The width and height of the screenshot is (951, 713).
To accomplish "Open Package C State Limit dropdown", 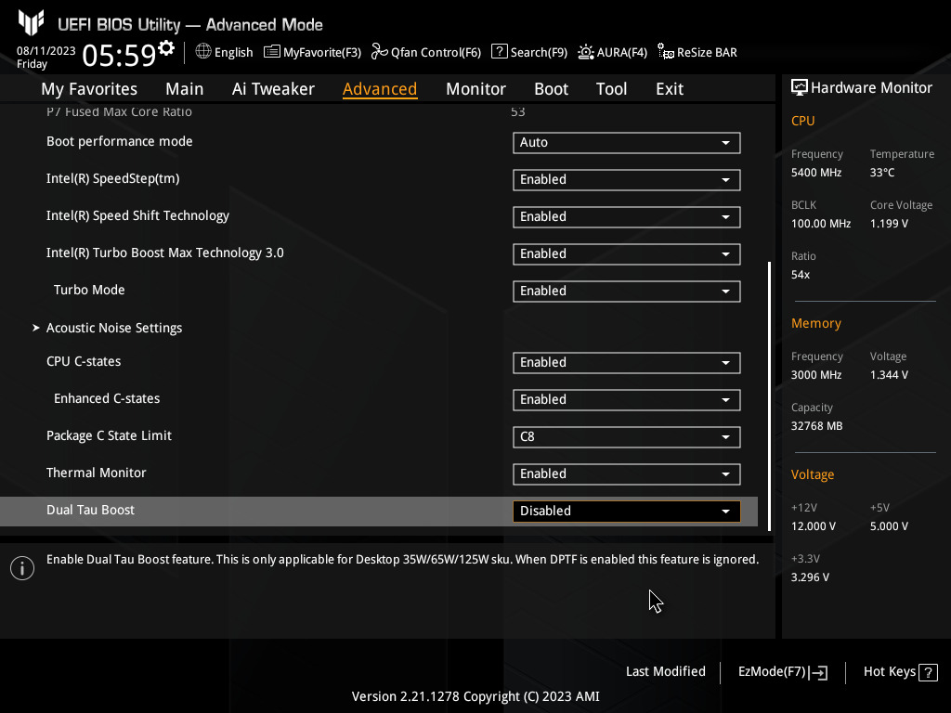I will click(x=627, y=437).
